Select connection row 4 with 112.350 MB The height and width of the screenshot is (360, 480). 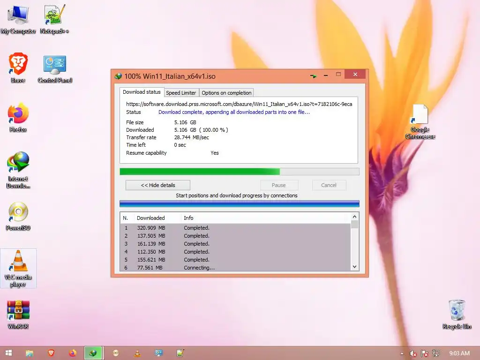point(236,252)
